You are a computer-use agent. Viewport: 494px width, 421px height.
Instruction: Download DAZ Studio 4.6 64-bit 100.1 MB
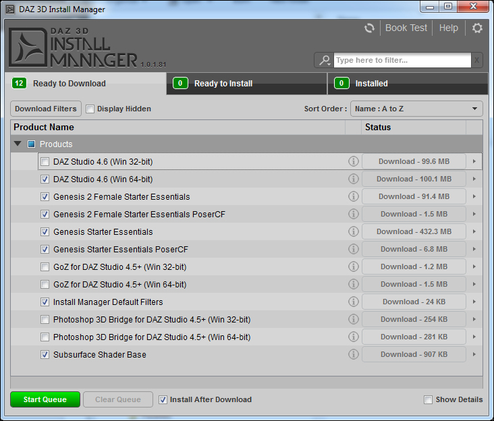coord(414,179)
